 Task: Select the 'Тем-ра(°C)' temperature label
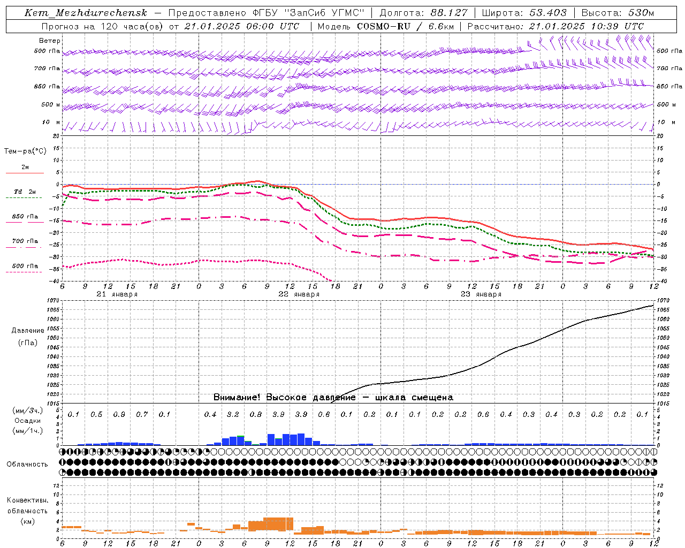coord(25,151)
